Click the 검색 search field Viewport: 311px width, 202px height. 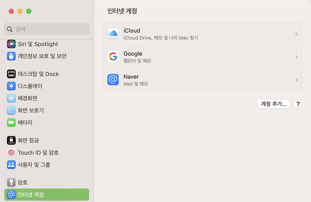[47, 29]
